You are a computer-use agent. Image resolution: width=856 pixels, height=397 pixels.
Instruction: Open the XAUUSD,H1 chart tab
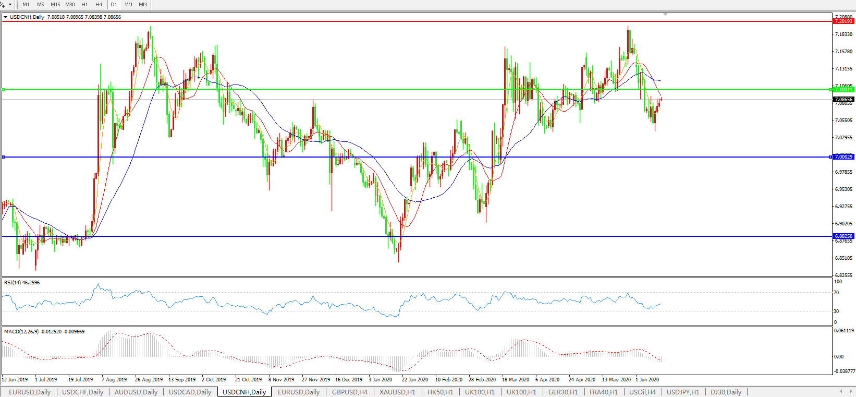pos(397,392)
